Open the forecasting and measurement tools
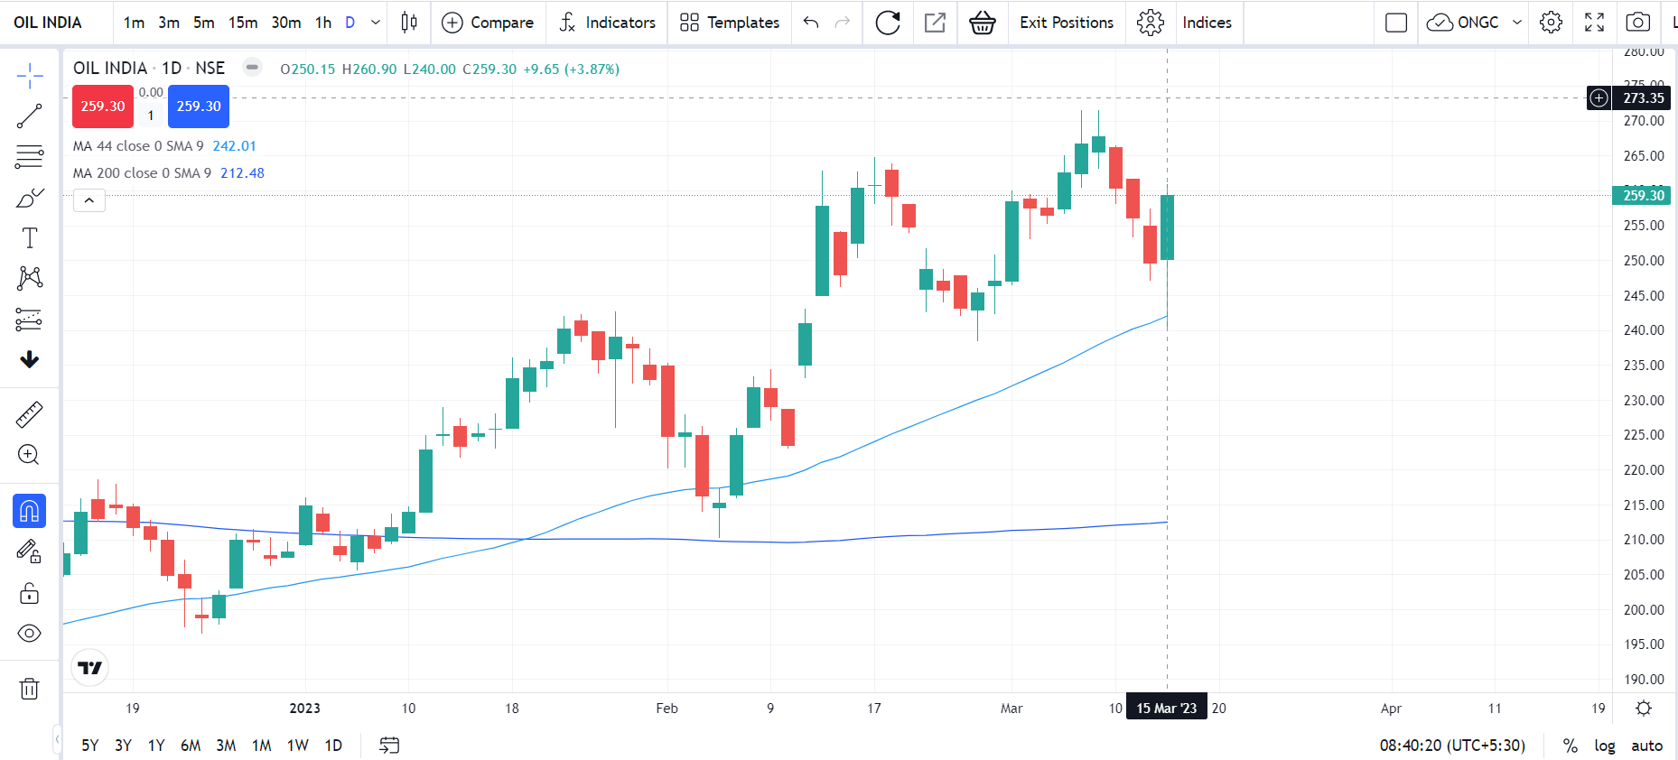Screen dimensions: 1678x760 pos(30,319)
